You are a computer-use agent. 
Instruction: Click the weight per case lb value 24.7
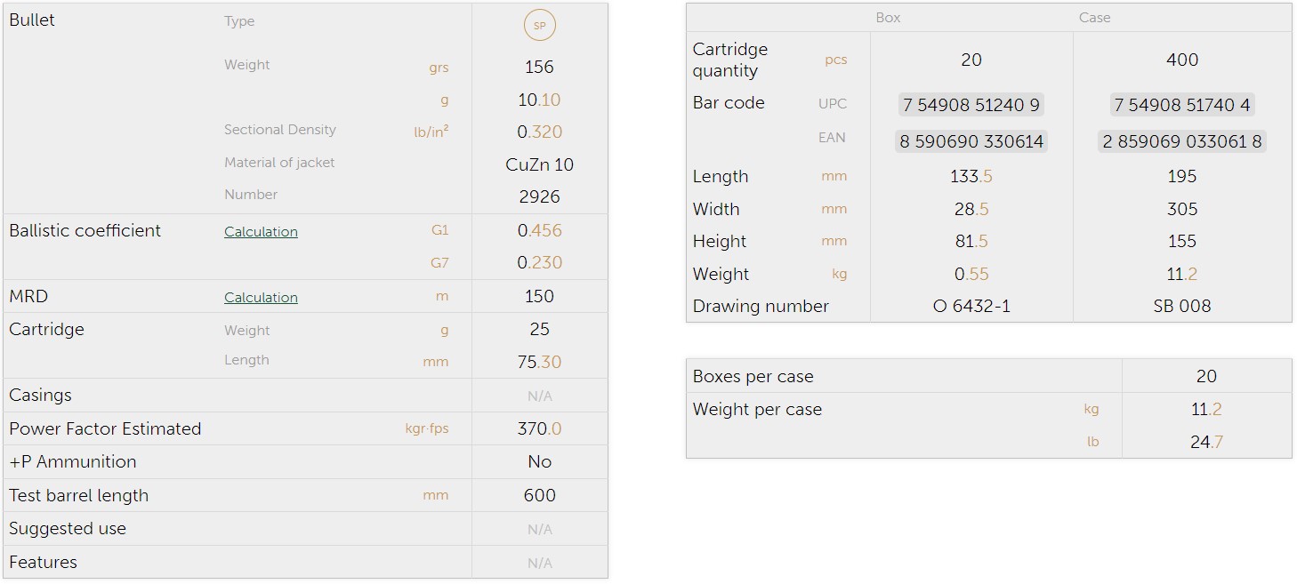coord(1205,443)
